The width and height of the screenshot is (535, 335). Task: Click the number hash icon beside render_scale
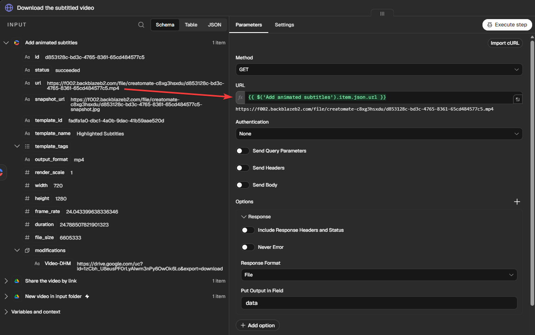click(27, 172)
